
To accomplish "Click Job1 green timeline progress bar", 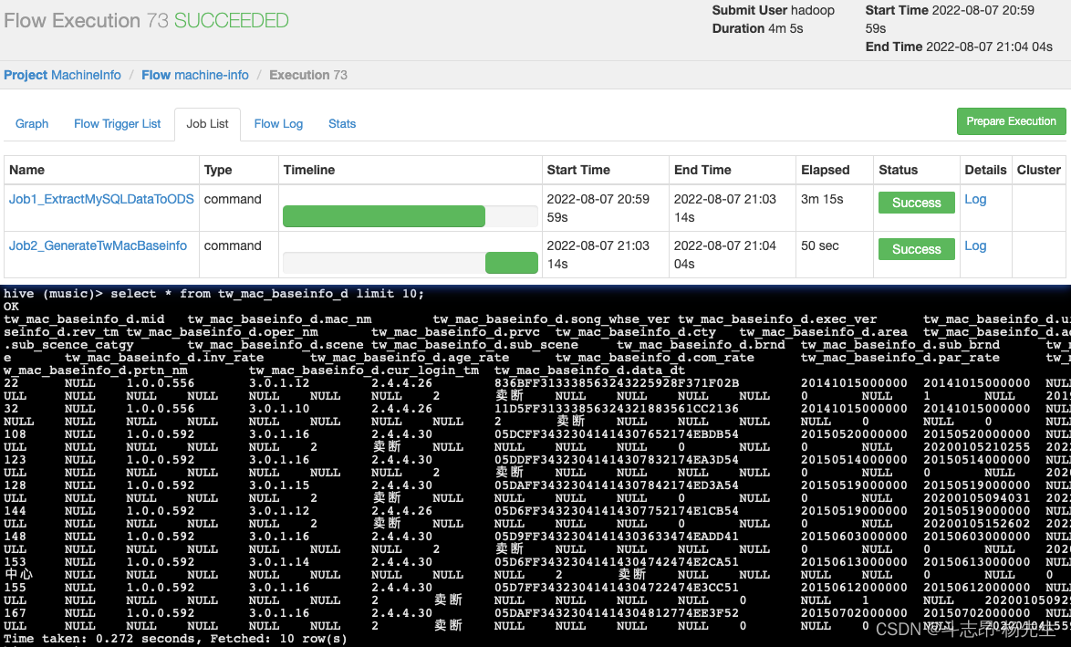I will tap(384, 216).
